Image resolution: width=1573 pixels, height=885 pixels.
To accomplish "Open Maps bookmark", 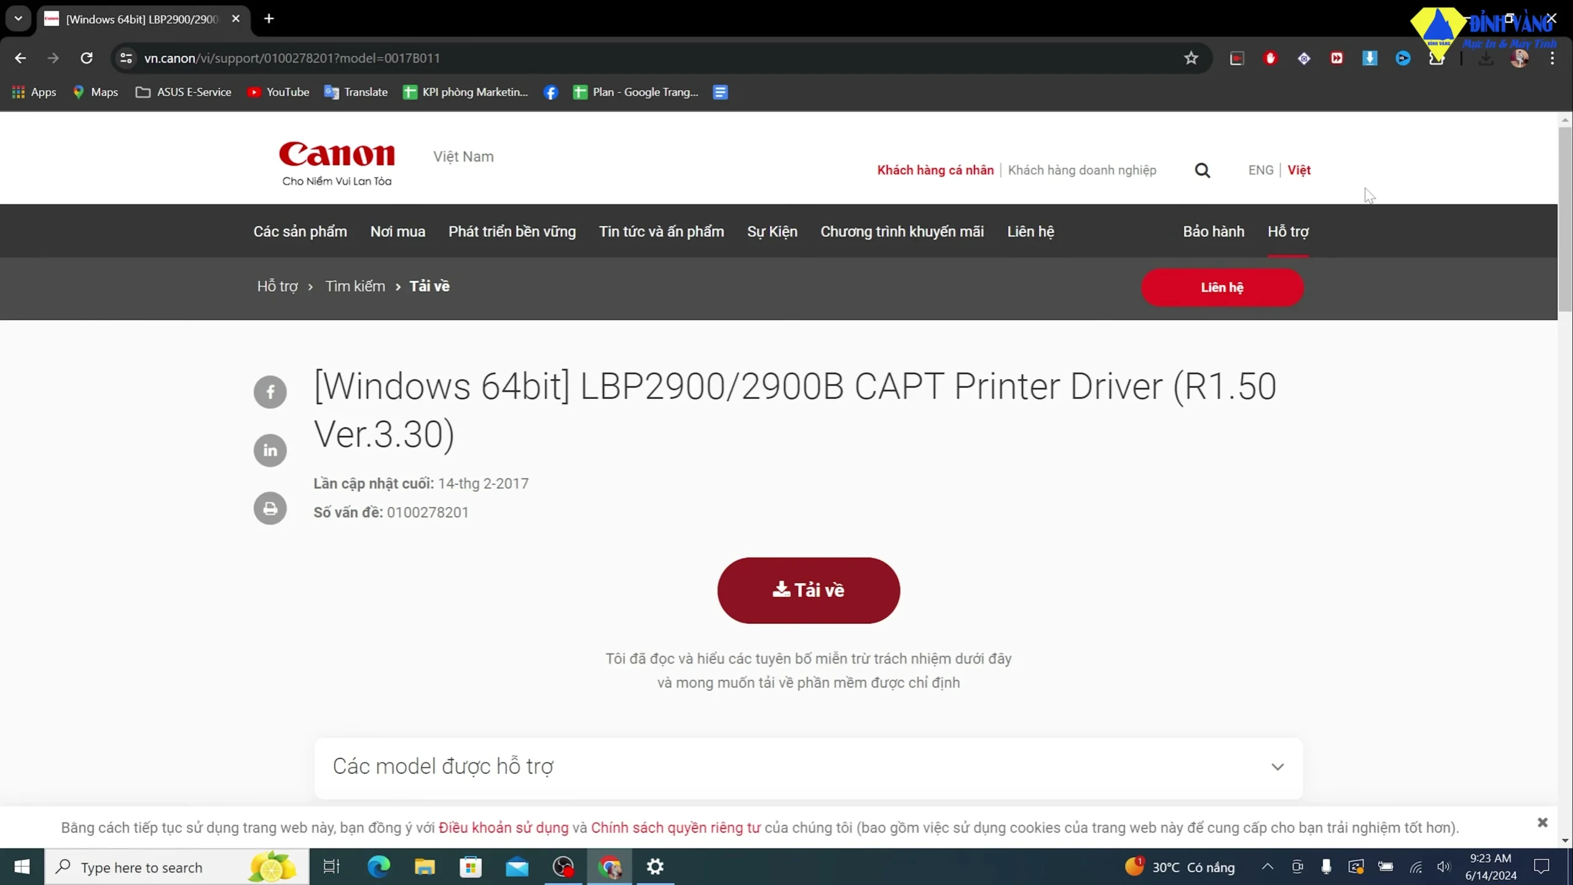I will (95, 92).
